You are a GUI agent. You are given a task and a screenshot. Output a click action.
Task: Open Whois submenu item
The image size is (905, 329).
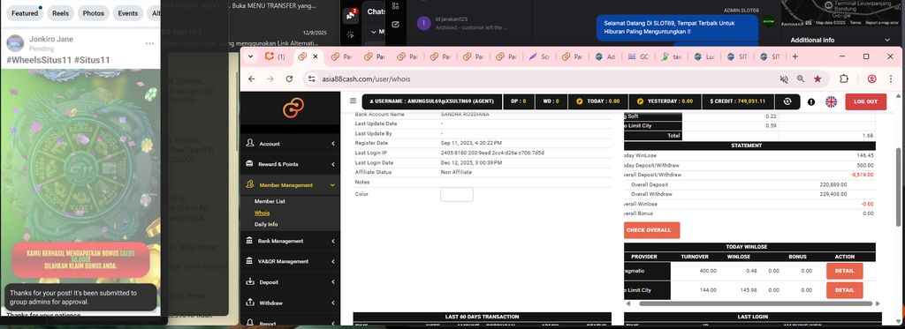click(262, 213)
